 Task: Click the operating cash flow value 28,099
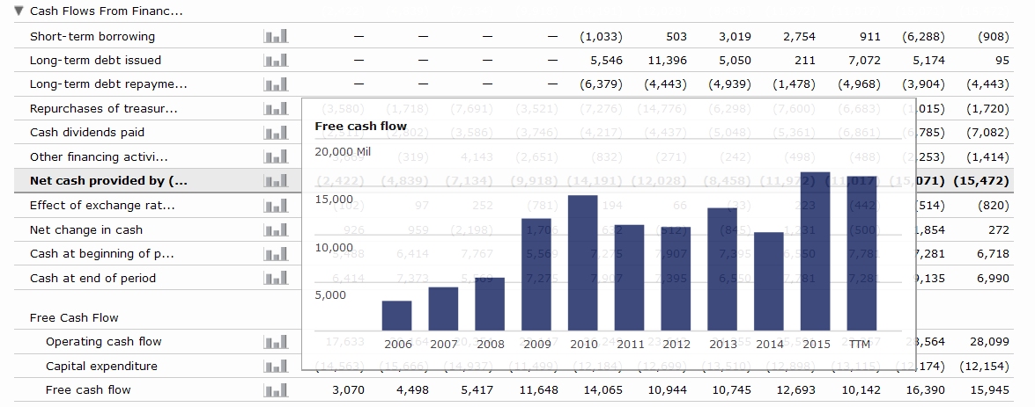(989, 342)
